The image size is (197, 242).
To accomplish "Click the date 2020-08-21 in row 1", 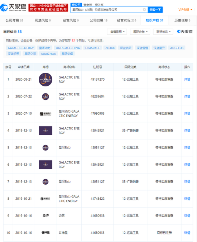I will click(x=23, y=80).
